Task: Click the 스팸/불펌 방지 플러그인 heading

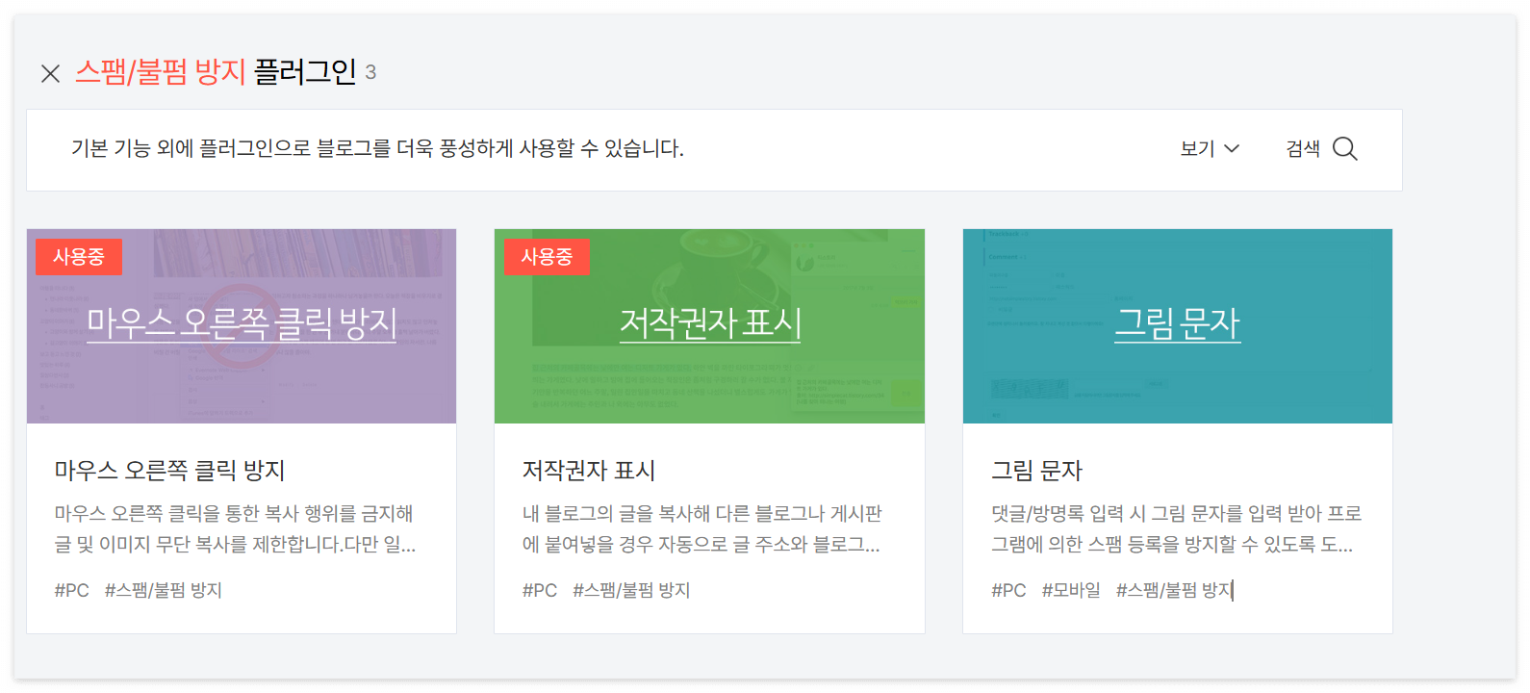Action: pos(216,72)
